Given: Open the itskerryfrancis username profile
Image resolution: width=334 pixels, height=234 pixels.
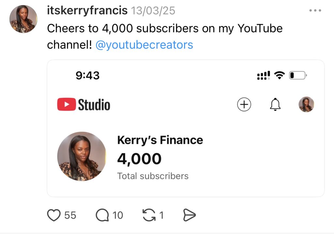Looking at the screenshot, I should pos(87,11).
